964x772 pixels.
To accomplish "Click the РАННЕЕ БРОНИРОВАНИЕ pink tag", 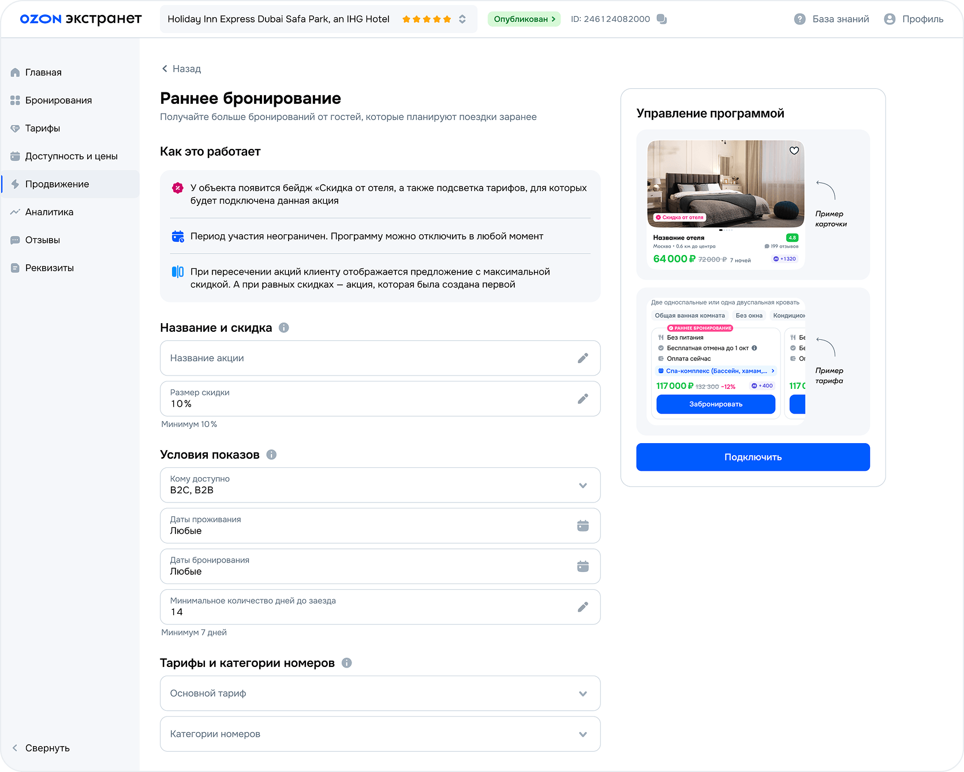I will 700,328.
